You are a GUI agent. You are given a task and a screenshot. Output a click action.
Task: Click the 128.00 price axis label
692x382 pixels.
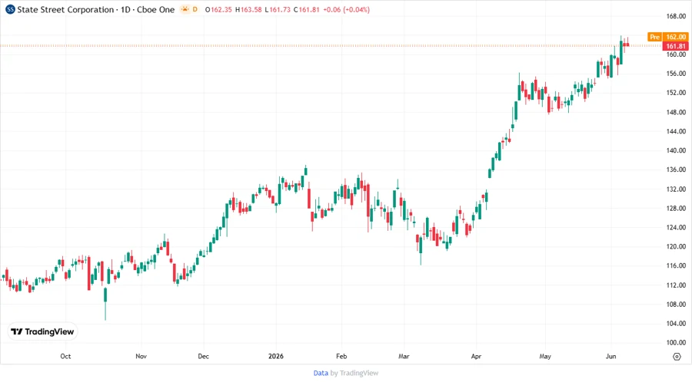tap(676, 208)
